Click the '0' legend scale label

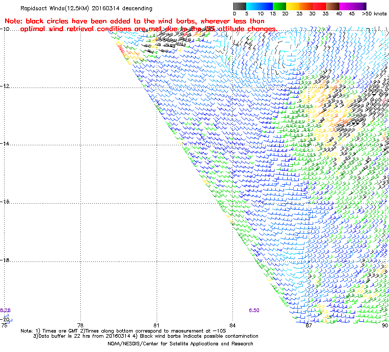point(235,14)
